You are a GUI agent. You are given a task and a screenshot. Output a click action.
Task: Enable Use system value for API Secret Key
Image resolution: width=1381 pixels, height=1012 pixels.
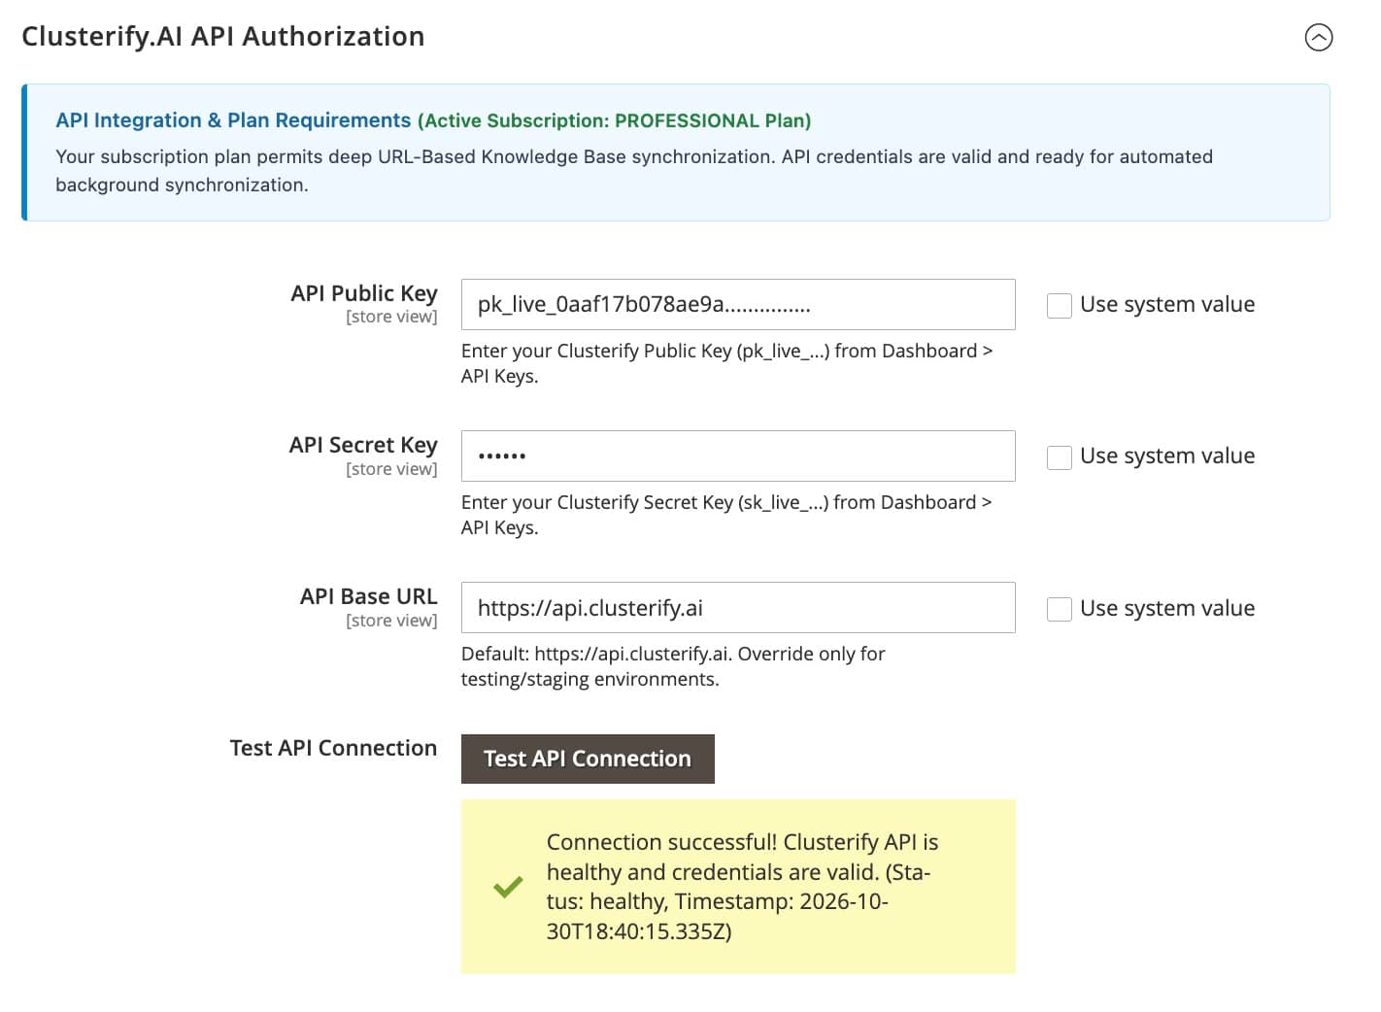[1059, 456]
